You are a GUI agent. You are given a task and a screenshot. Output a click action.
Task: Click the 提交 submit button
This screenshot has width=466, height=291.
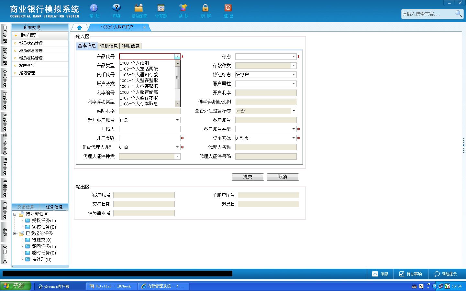click(x=248, y=177)
